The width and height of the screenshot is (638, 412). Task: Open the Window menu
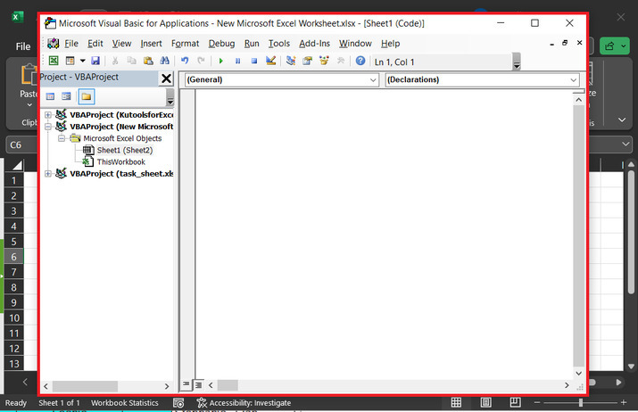tap(355, 44)
